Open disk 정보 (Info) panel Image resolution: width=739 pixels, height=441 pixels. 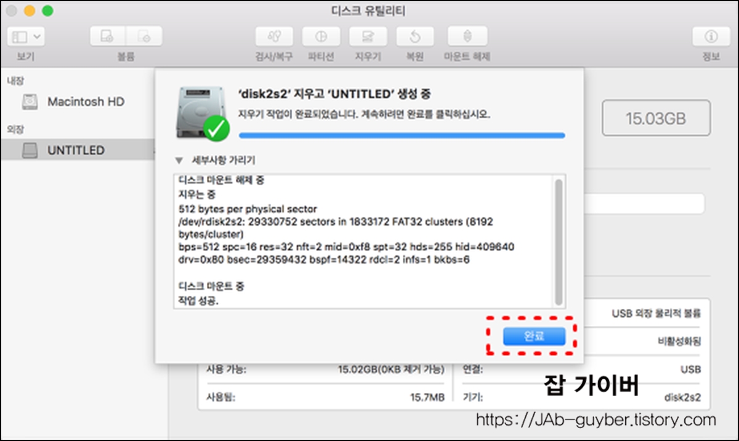click(711, 37)
